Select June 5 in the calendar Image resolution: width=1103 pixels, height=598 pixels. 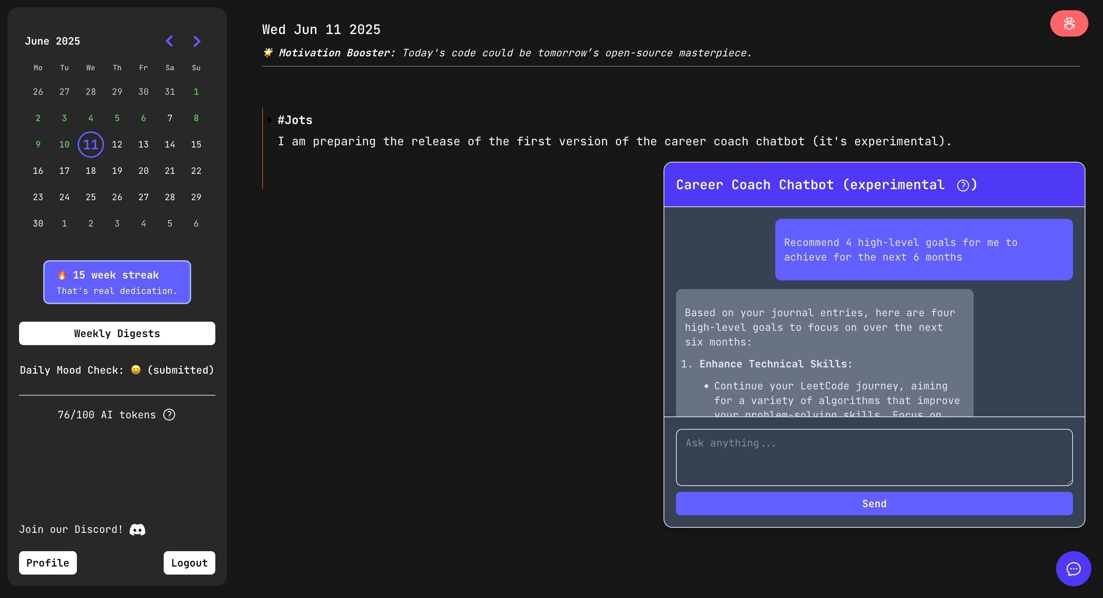[x=117, y=118]
